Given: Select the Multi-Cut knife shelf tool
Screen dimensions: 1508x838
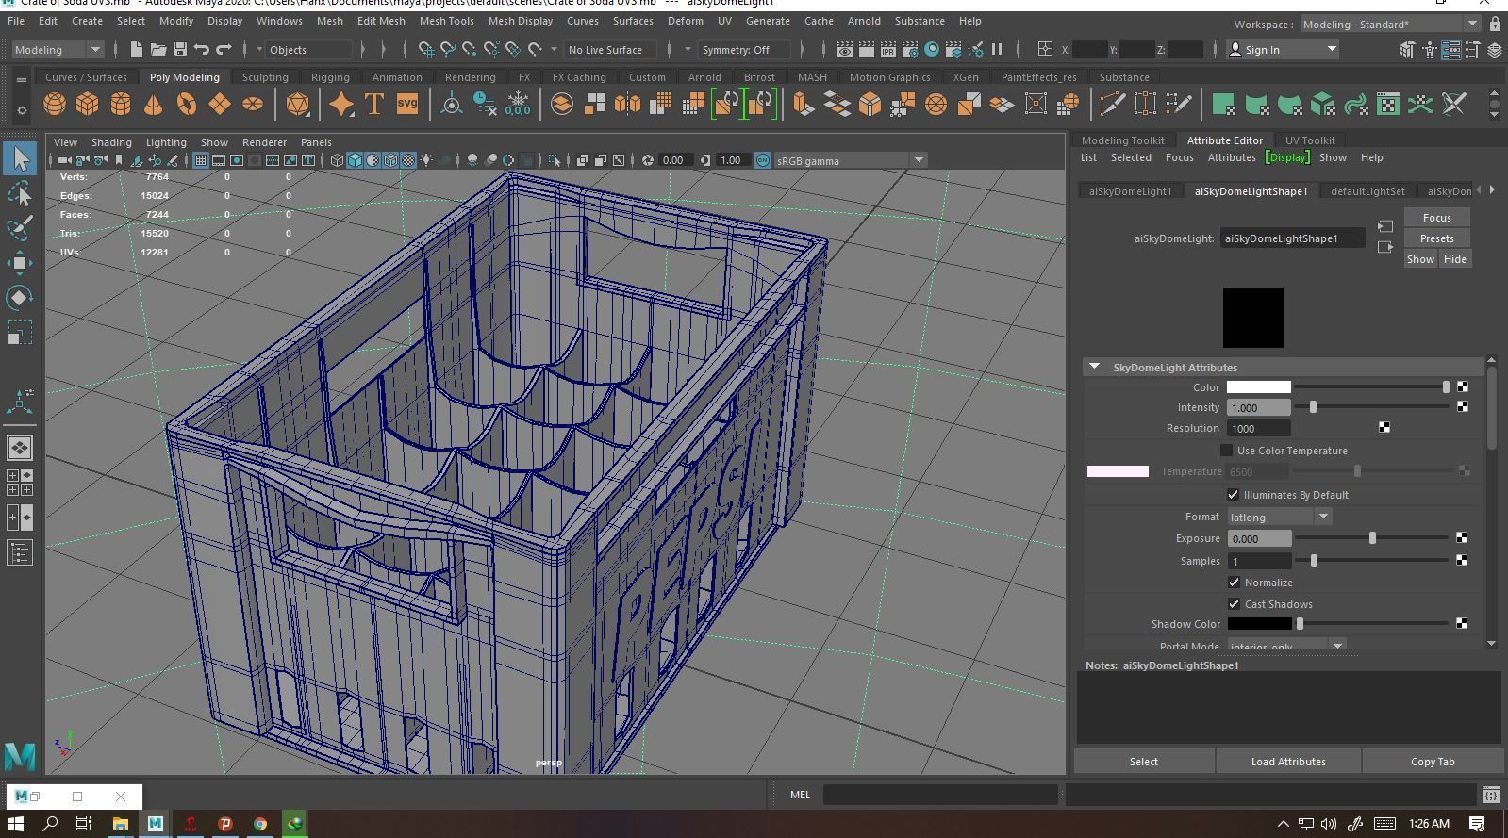Looking at the screenshot, I should pos(1113,104).
